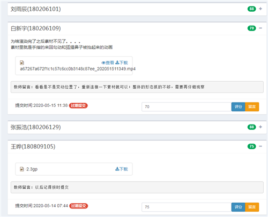268x217 pixels.
Task: Click the filename a67267a672f1c1c57c6cc0b3148c87ee mp4
Action: pos(78,69)
